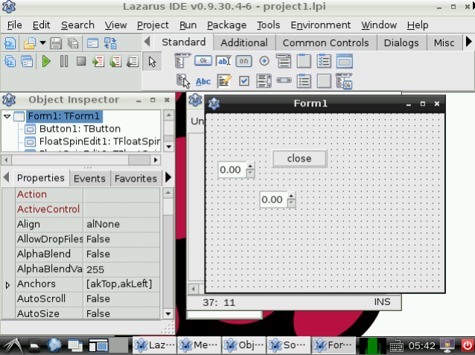Screen dimensions: 475x355
Task: Select the TPanel component icon
Action: coord(324,81)
